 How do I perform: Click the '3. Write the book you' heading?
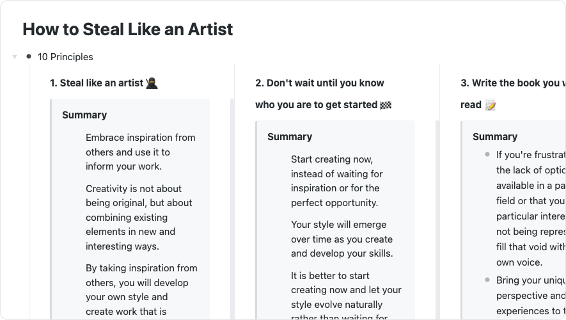coord(512,83)
